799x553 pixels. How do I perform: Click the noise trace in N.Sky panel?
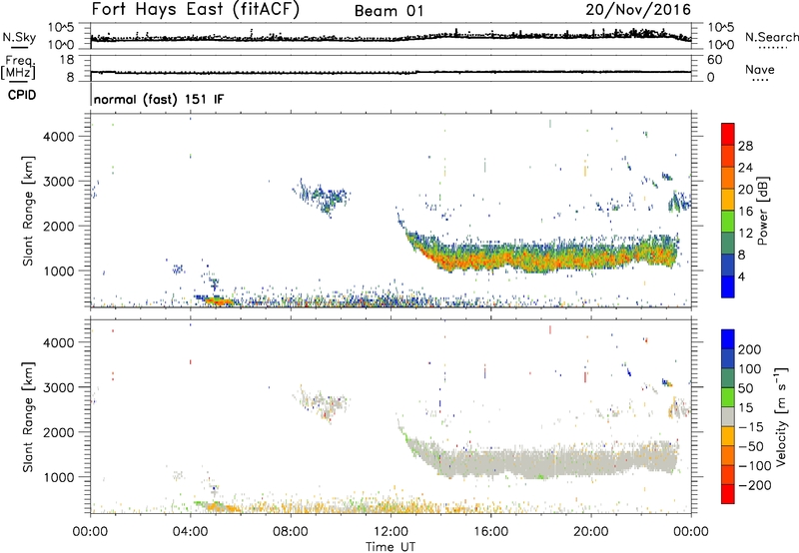tap(391, 38)
